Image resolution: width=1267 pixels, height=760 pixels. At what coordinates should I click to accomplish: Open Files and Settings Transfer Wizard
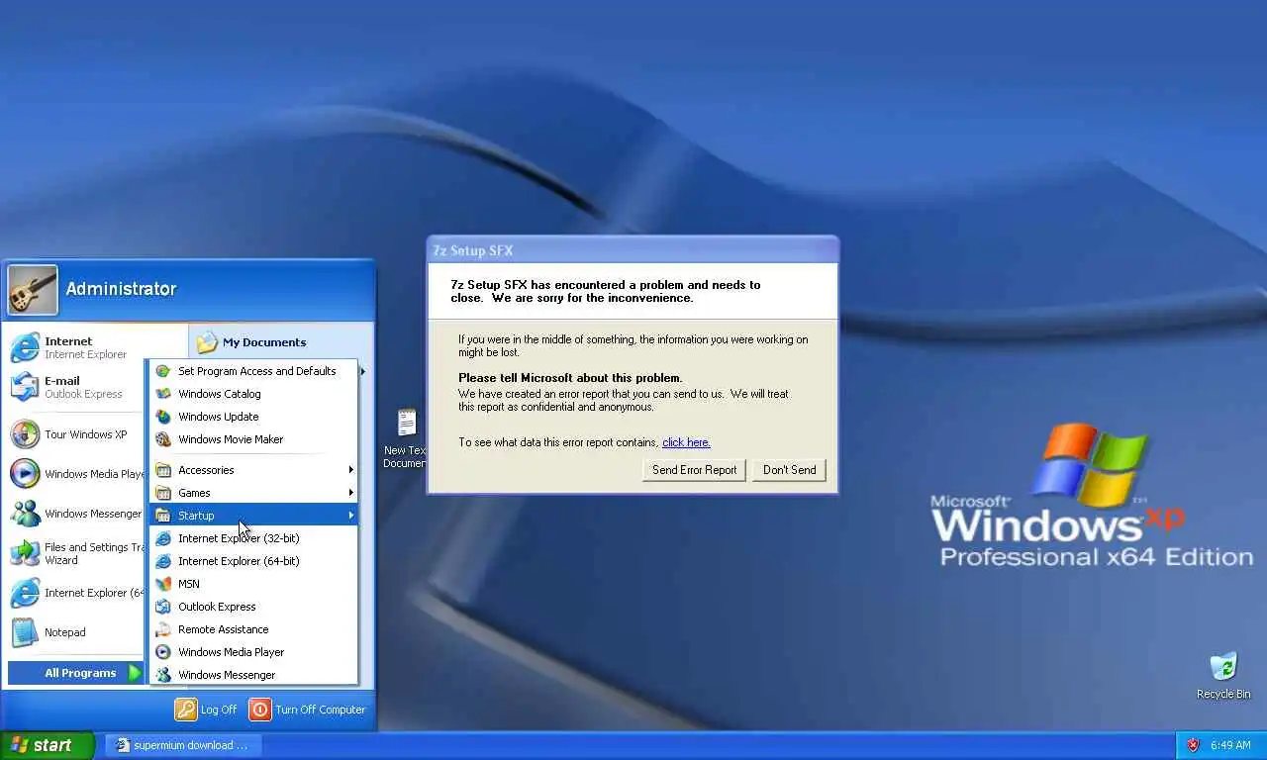75,553
